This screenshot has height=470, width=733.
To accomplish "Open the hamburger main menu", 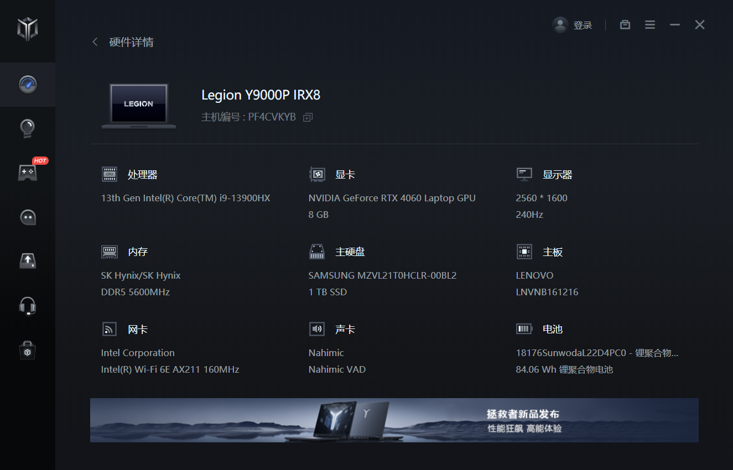I will coord(650,25).
